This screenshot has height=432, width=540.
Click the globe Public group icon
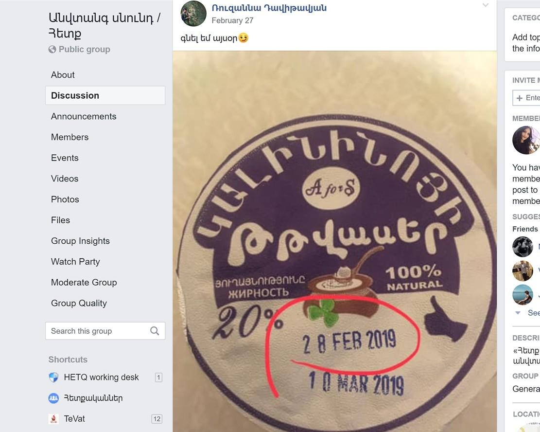52,49
